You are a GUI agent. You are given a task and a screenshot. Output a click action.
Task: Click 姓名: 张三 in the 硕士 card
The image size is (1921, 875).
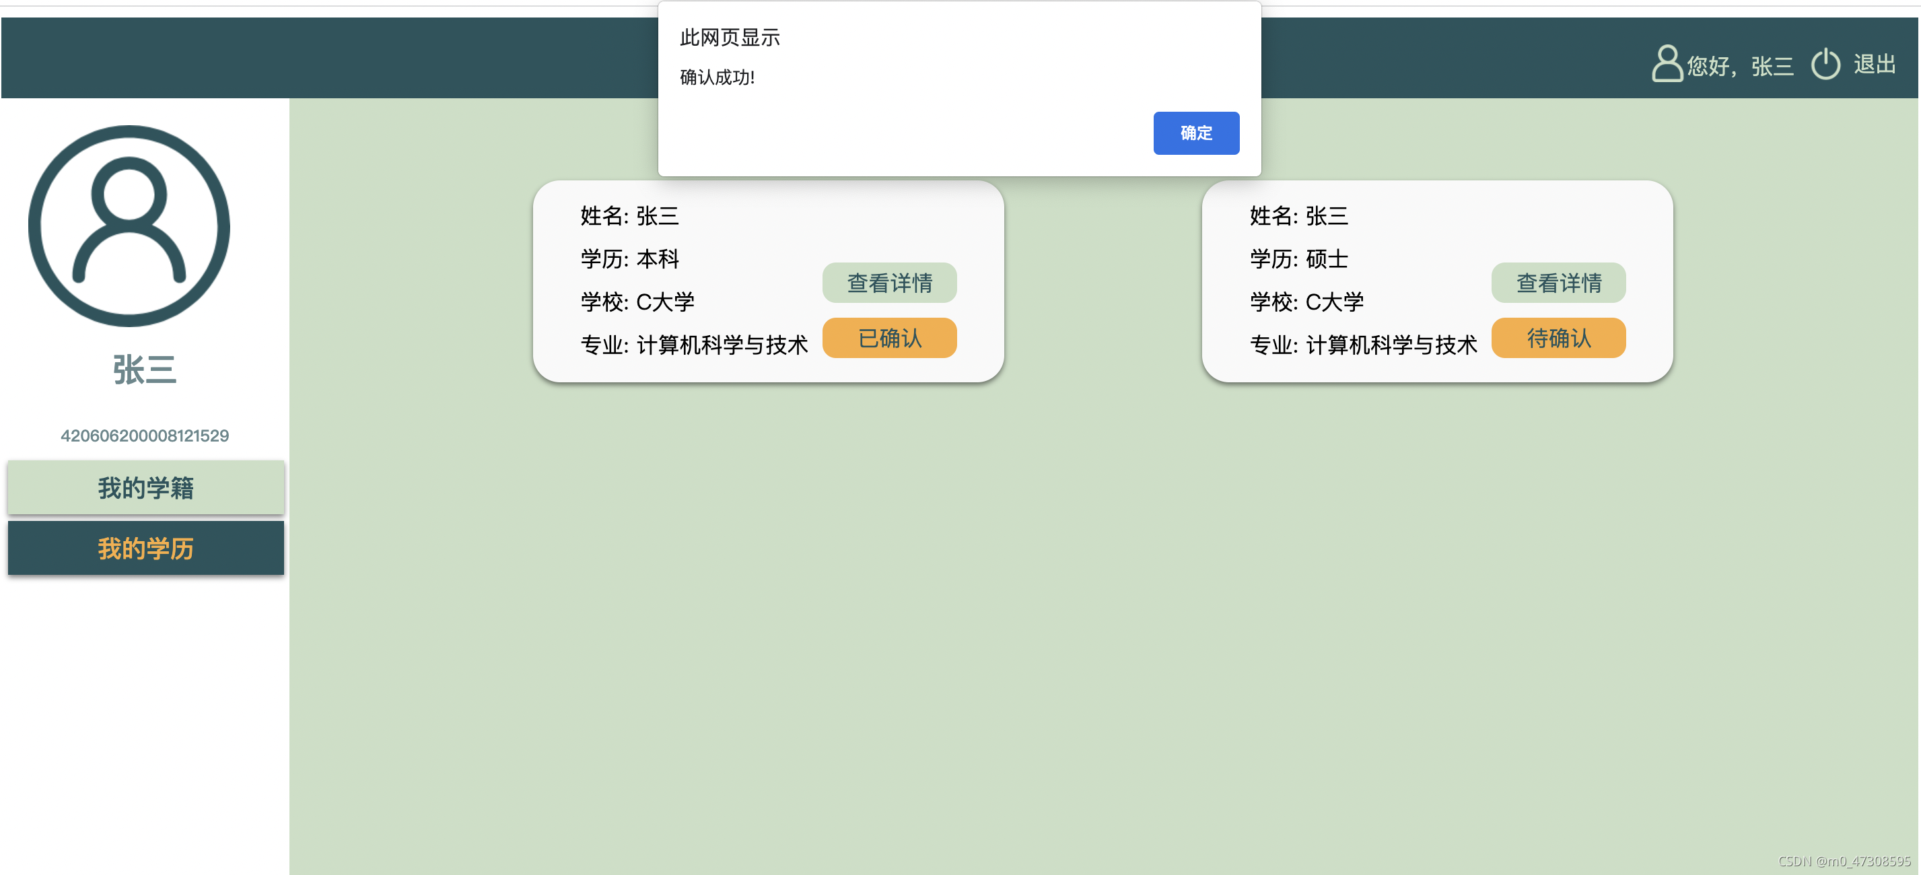coord(1298,216)
